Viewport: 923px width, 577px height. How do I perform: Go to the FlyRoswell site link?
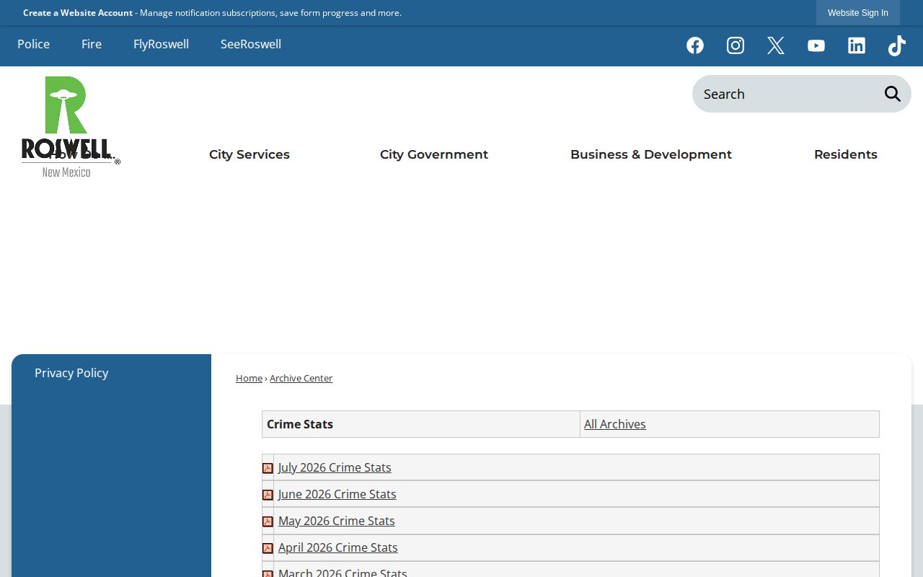pos(161,44)
